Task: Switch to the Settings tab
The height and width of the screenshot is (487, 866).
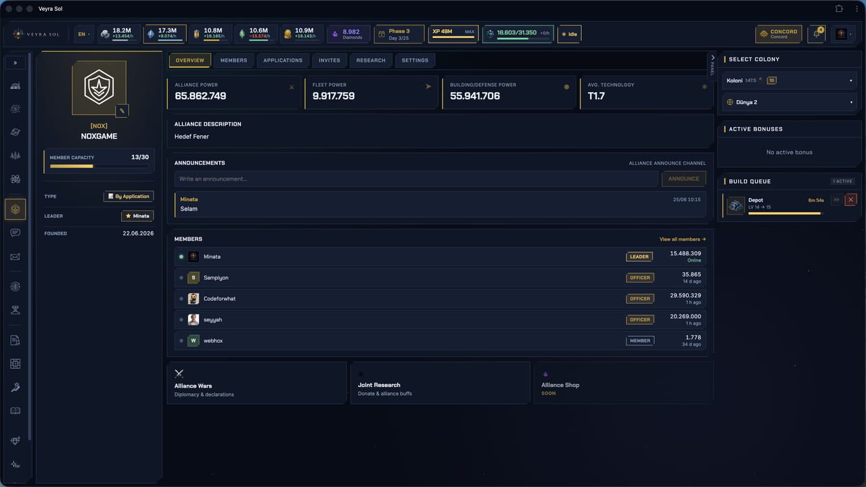Action: (x=415, y=60)
